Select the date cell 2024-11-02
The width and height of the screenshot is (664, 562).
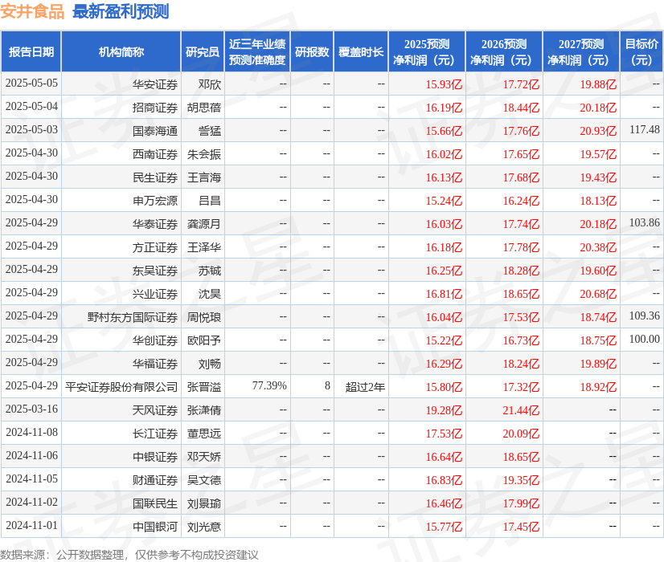coord(31,502)
